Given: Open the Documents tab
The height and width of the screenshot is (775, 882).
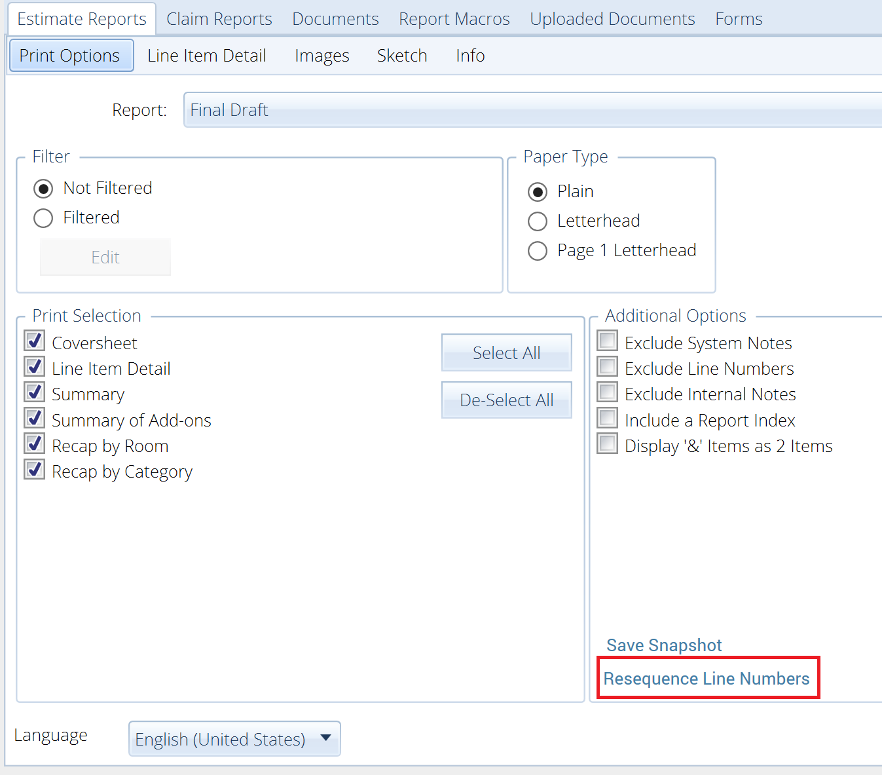Looking at the screenshot, I should (x=335, y=19).
